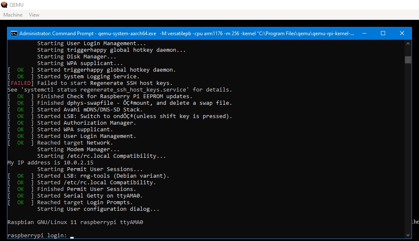Click 'Starting Disk Manager...' line

click(x=77, y=57)
